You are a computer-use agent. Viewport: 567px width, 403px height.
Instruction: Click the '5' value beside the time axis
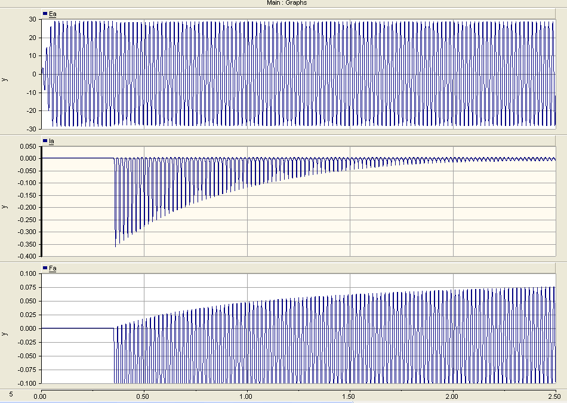pos(11,394)
